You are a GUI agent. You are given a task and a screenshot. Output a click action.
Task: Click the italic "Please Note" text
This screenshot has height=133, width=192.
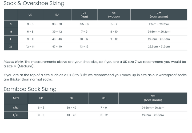(x=13, y=62)
